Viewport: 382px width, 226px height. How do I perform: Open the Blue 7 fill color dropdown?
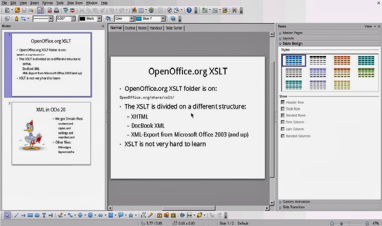(163, 19)
